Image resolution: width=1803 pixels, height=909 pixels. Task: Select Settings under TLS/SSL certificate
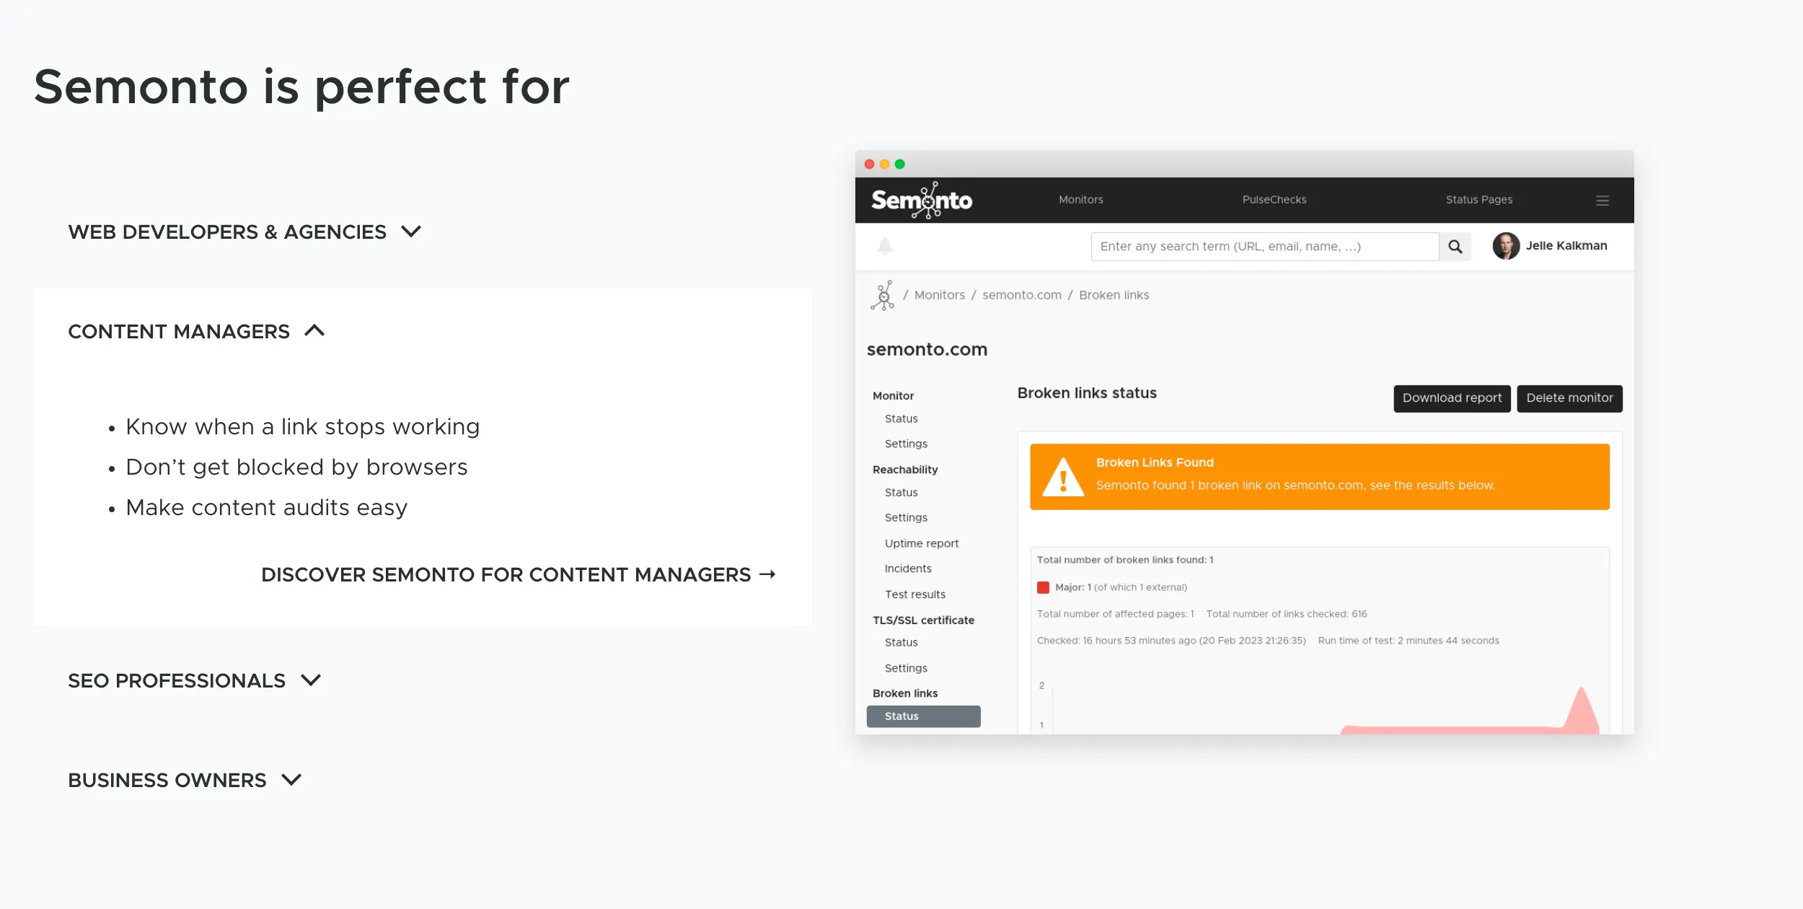tap(906, 669)
